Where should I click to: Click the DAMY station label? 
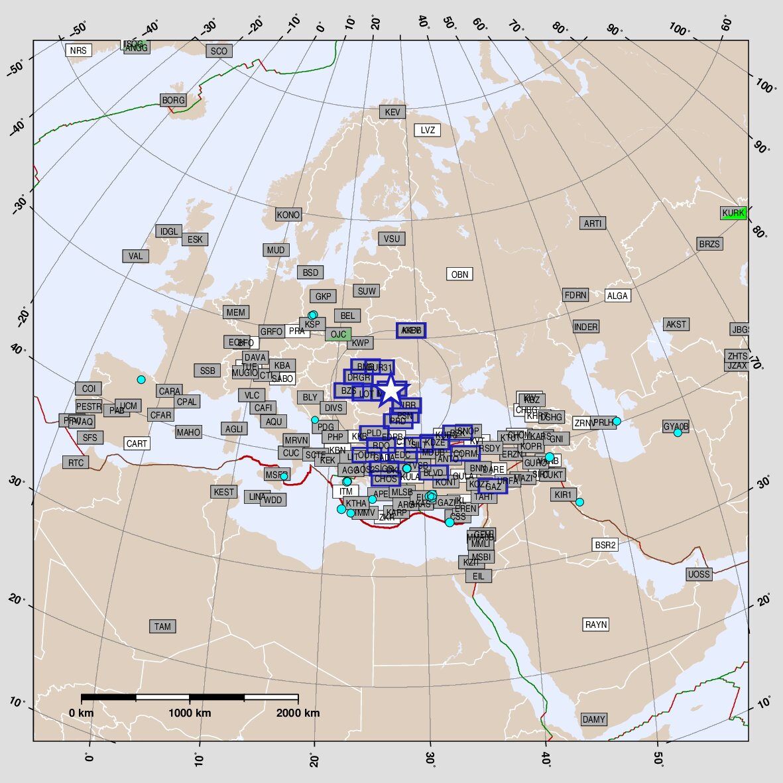tap(593, 719)
